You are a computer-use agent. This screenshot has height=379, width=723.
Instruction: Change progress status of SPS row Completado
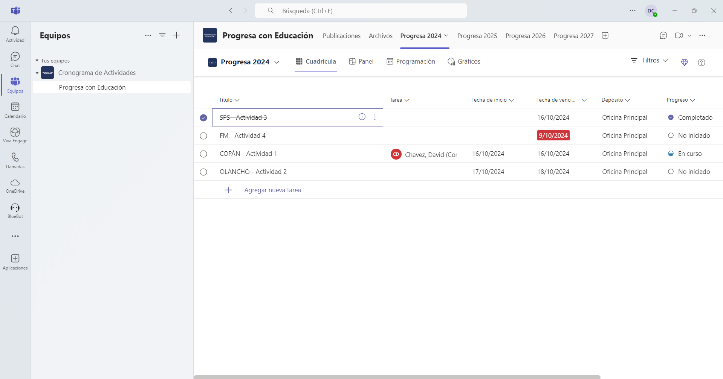690,117
